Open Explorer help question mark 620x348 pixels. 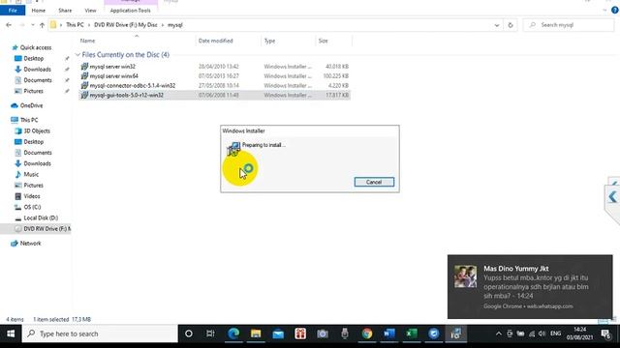point(615,11)
